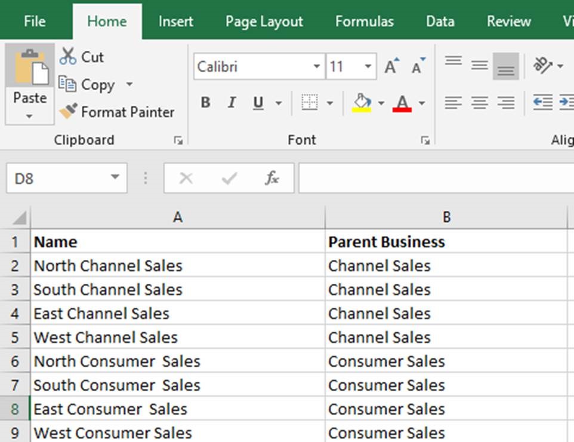Click the Copy button
Viewport: 574px width, 442px height.
point(90,85)
